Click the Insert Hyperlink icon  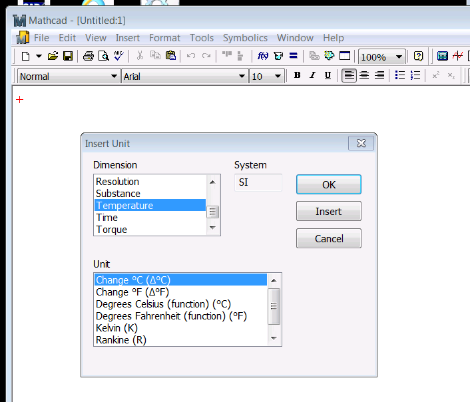(314, 56)
